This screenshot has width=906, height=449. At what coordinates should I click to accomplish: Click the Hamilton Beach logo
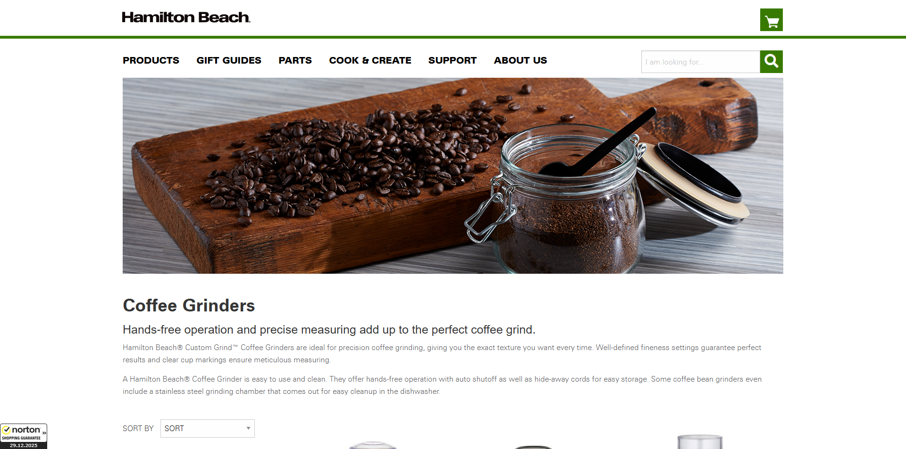186,17
